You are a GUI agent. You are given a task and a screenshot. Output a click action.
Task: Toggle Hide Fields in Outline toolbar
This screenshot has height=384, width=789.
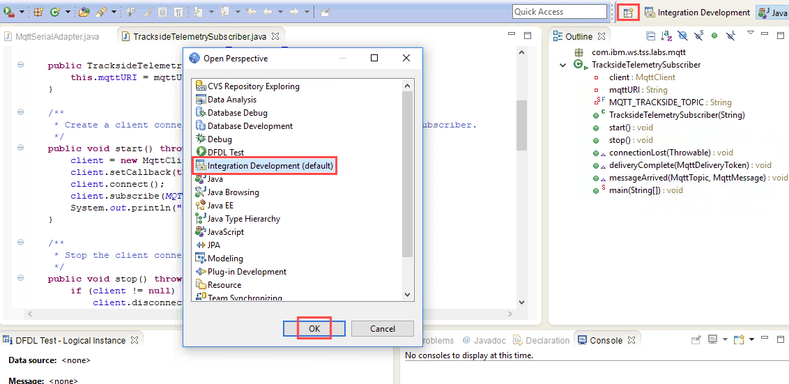[682, 36]
